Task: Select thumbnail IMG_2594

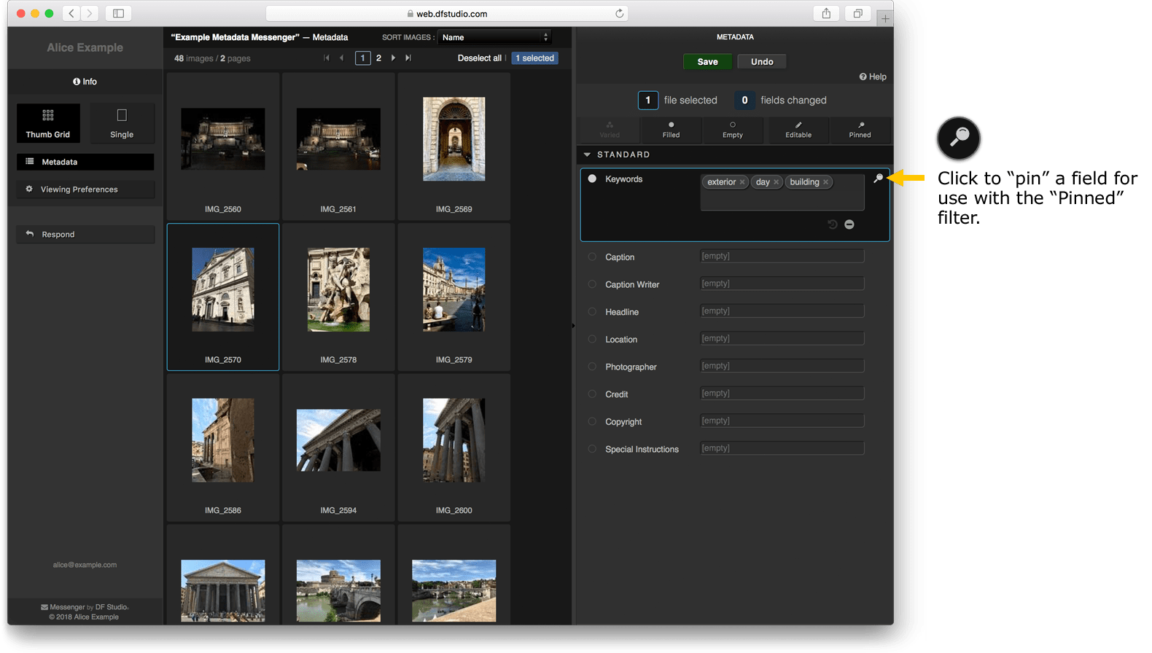Action: tap(338, 447)
